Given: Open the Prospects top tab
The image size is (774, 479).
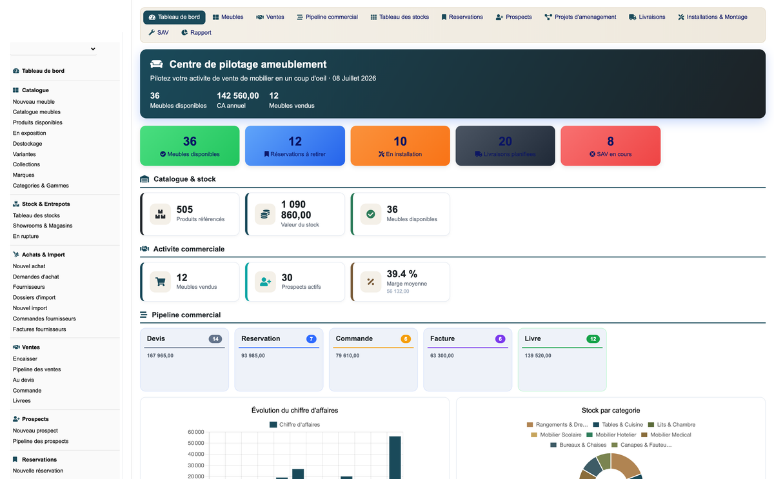Looking at the screenshot, I should [x=513, y=17].
